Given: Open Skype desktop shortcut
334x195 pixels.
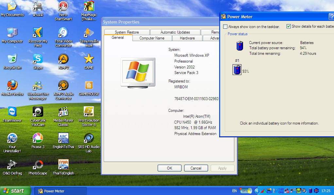Looking at the screenshot, I should pyautogui.click(x=38, y=59).
